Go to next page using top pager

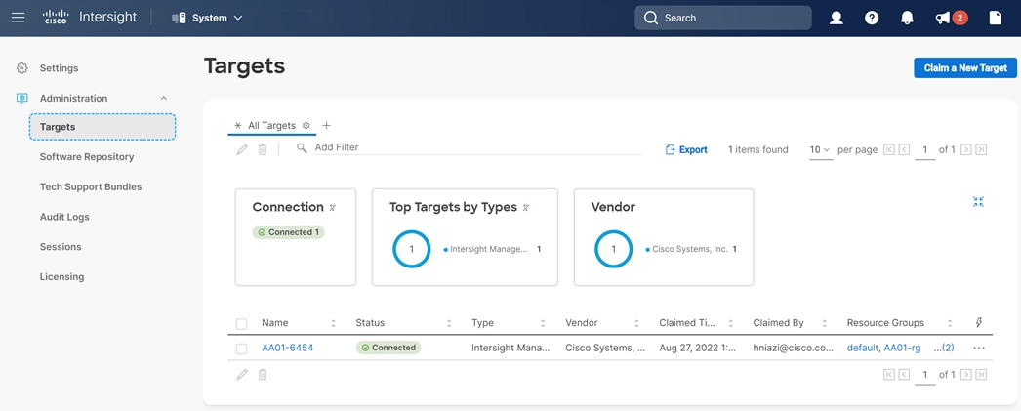point(966,149)
